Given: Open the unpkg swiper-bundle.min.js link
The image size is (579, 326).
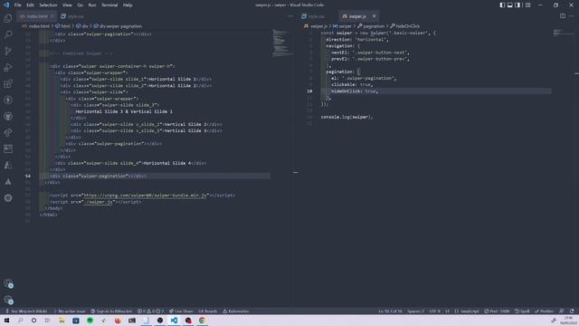Looking at the screenshot, I should (x=146, y=196).
